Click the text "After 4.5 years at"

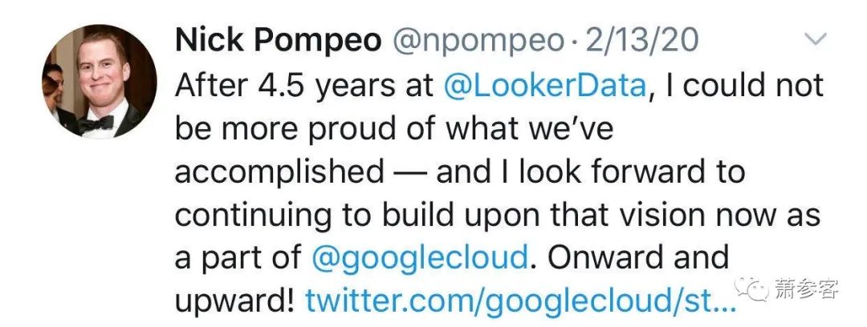point(305,85)
